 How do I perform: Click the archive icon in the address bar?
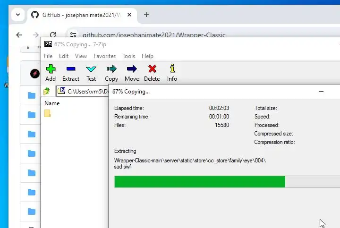tap(61, 91)
